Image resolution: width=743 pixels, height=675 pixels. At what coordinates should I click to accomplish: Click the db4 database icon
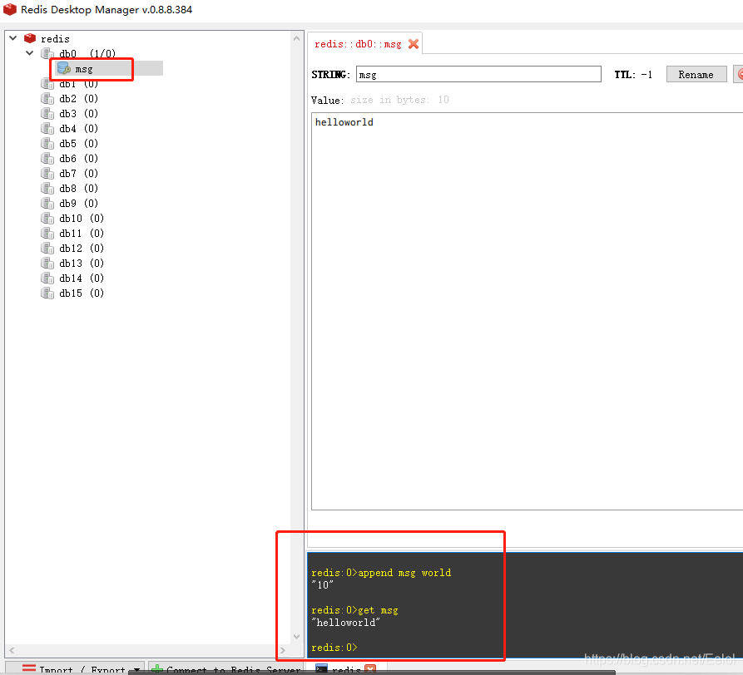point(47,128)
